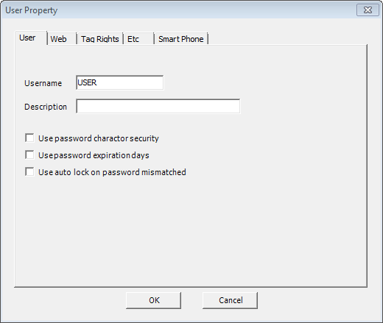Screen dimensions: 383x323
Task: Click into the Username field containing USER
Action: click(120, 82)
